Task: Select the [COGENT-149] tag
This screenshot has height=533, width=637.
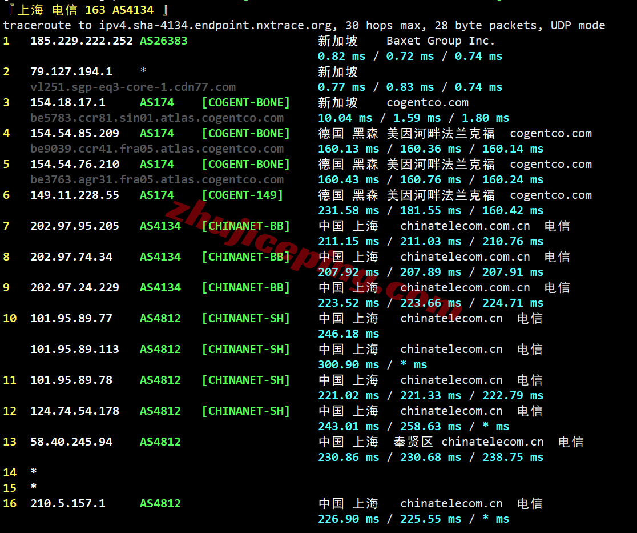Action: [x=245, y=195]
